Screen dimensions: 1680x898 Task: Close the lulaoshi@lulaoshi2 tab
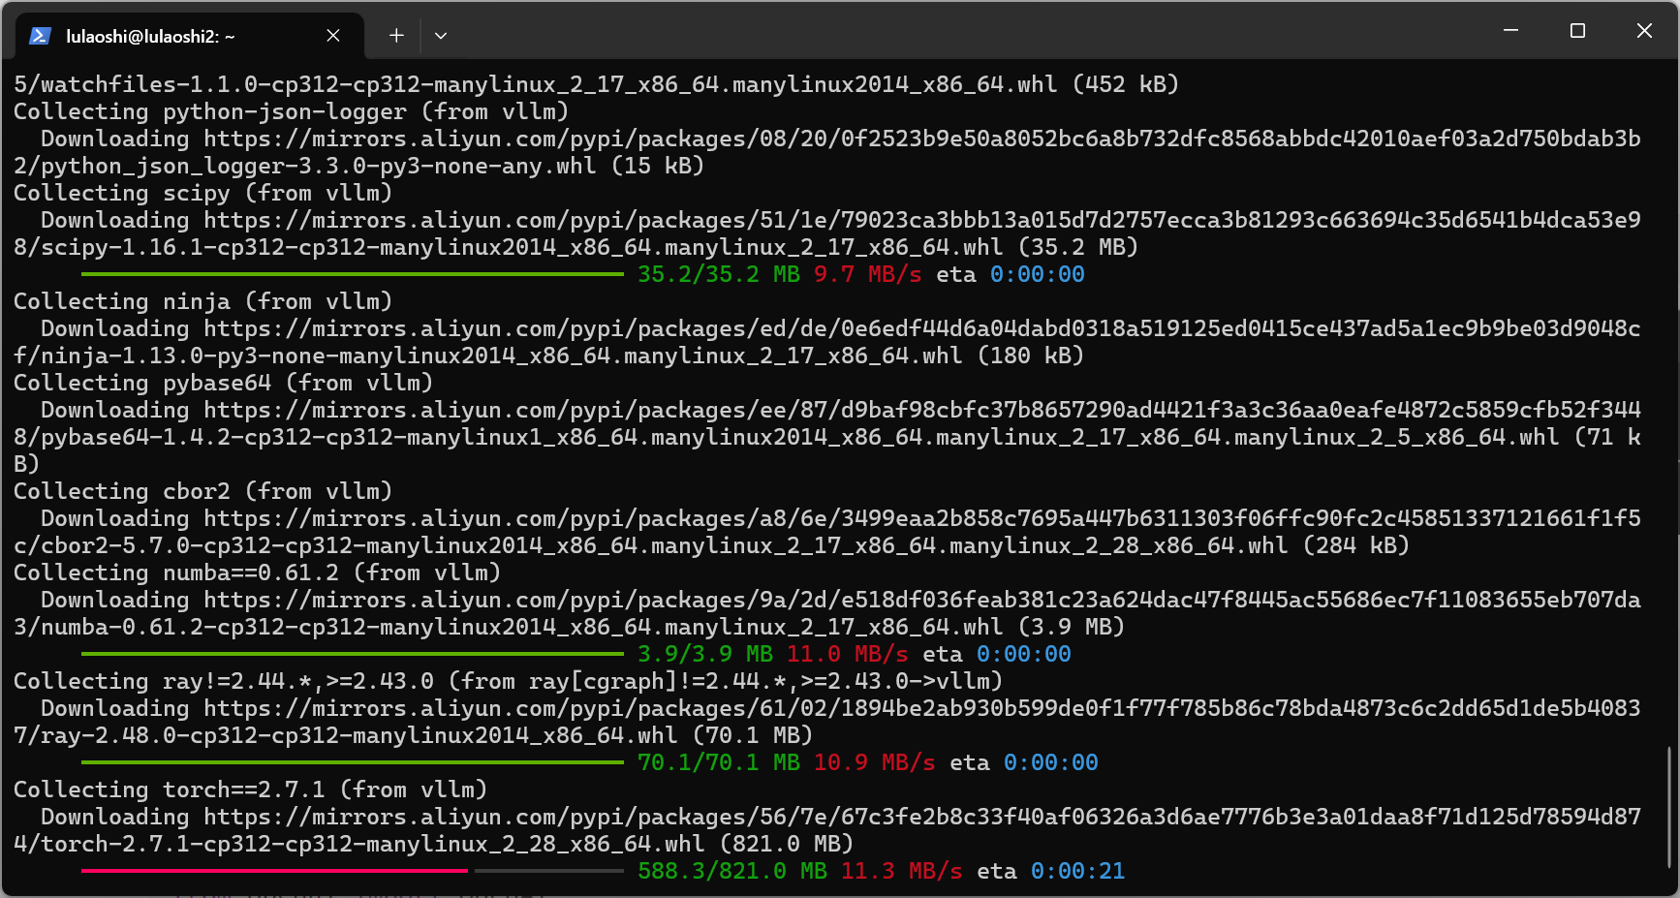333,36
